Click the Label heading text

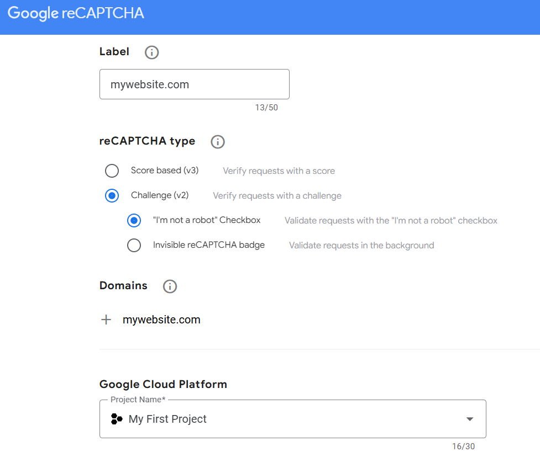click(114, 51)
